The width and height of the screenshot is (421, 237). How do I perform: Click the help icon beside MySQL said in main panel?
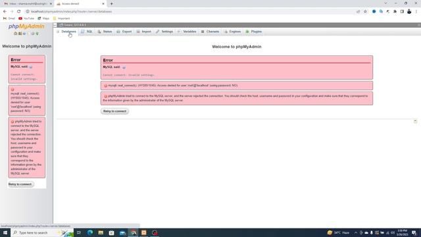click(x=124, y=67)
